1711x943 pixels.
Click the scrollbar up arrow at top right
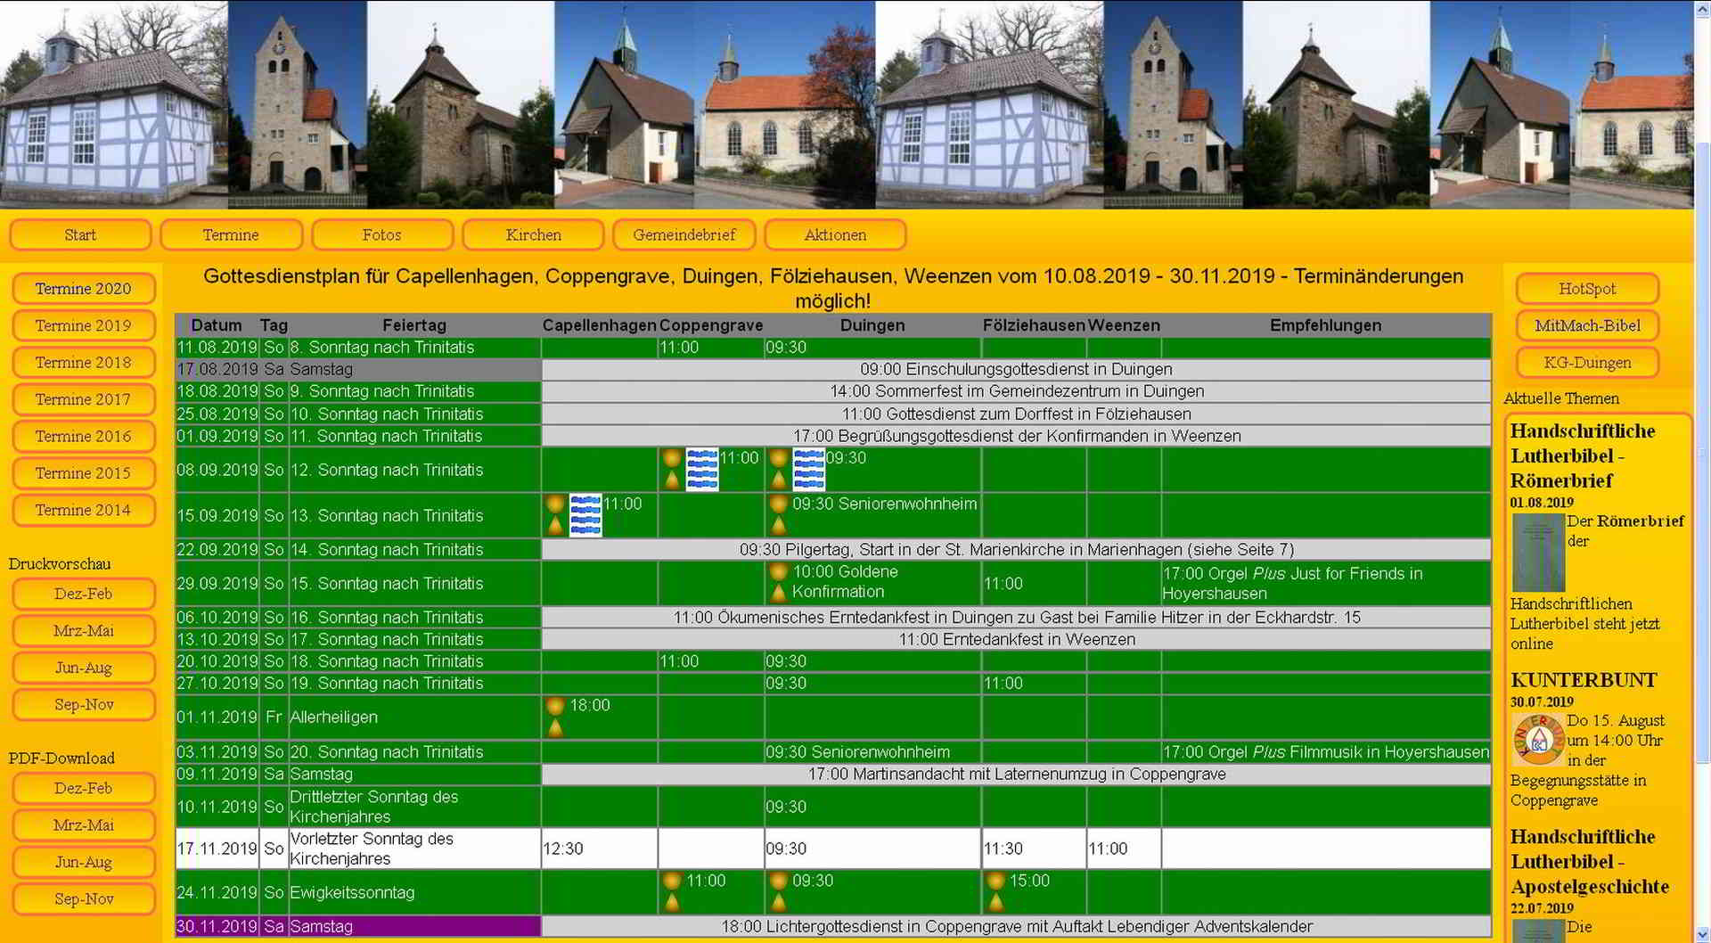pyautogui.click(x=1701, y=9)
